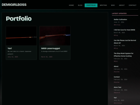Click the Latest Updates sidebar heading

click(x=119, y=13)
